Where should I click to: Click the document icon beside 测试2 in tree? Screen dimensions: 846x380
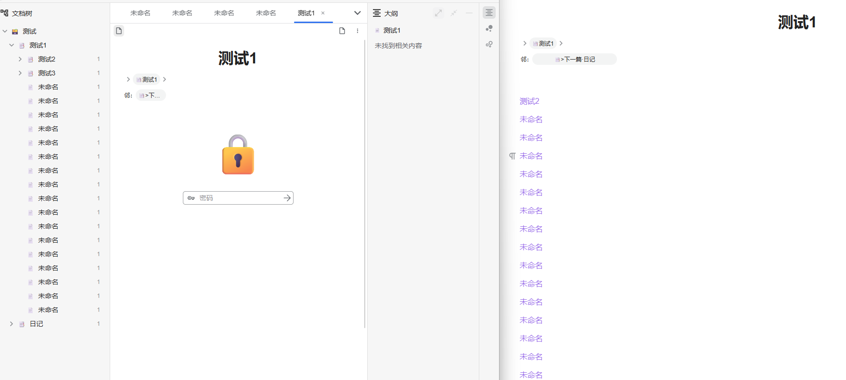pyautogui.click(x=30, y=60)
